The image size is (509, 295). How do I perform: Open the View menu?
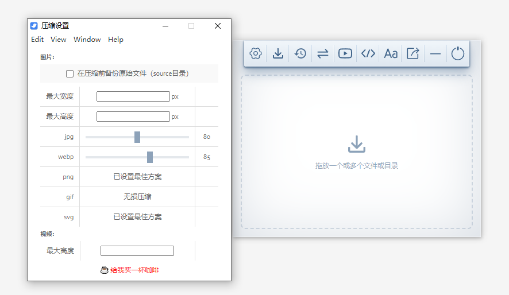tap(59, 40)
